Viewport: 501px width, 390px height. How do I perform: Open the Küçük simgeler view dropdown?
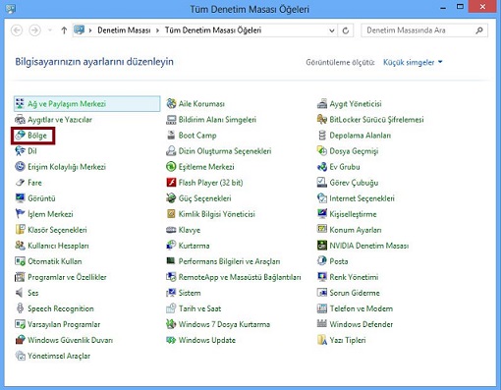[413, 62]
